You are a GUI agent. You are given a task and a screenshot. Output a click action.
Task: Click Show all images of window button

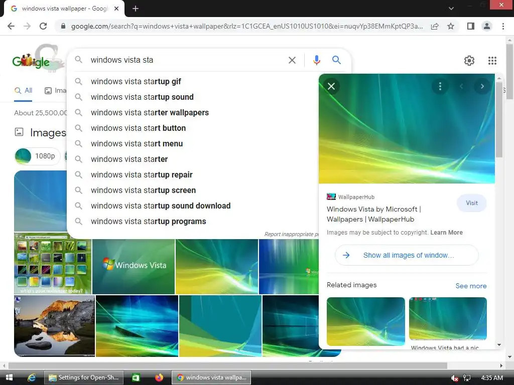[407, 255]
